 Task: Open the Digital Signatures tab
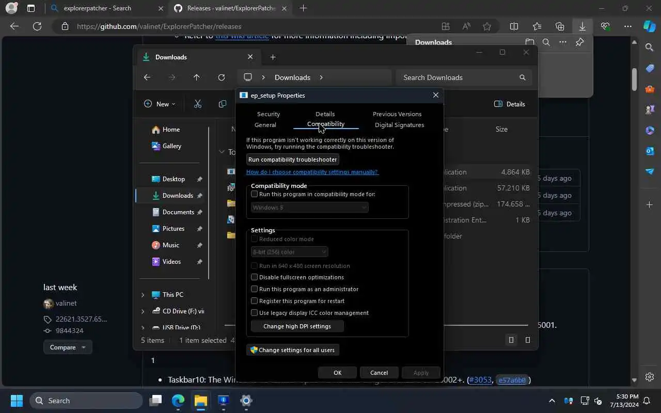pyautogui.click(x=400, y=125)
